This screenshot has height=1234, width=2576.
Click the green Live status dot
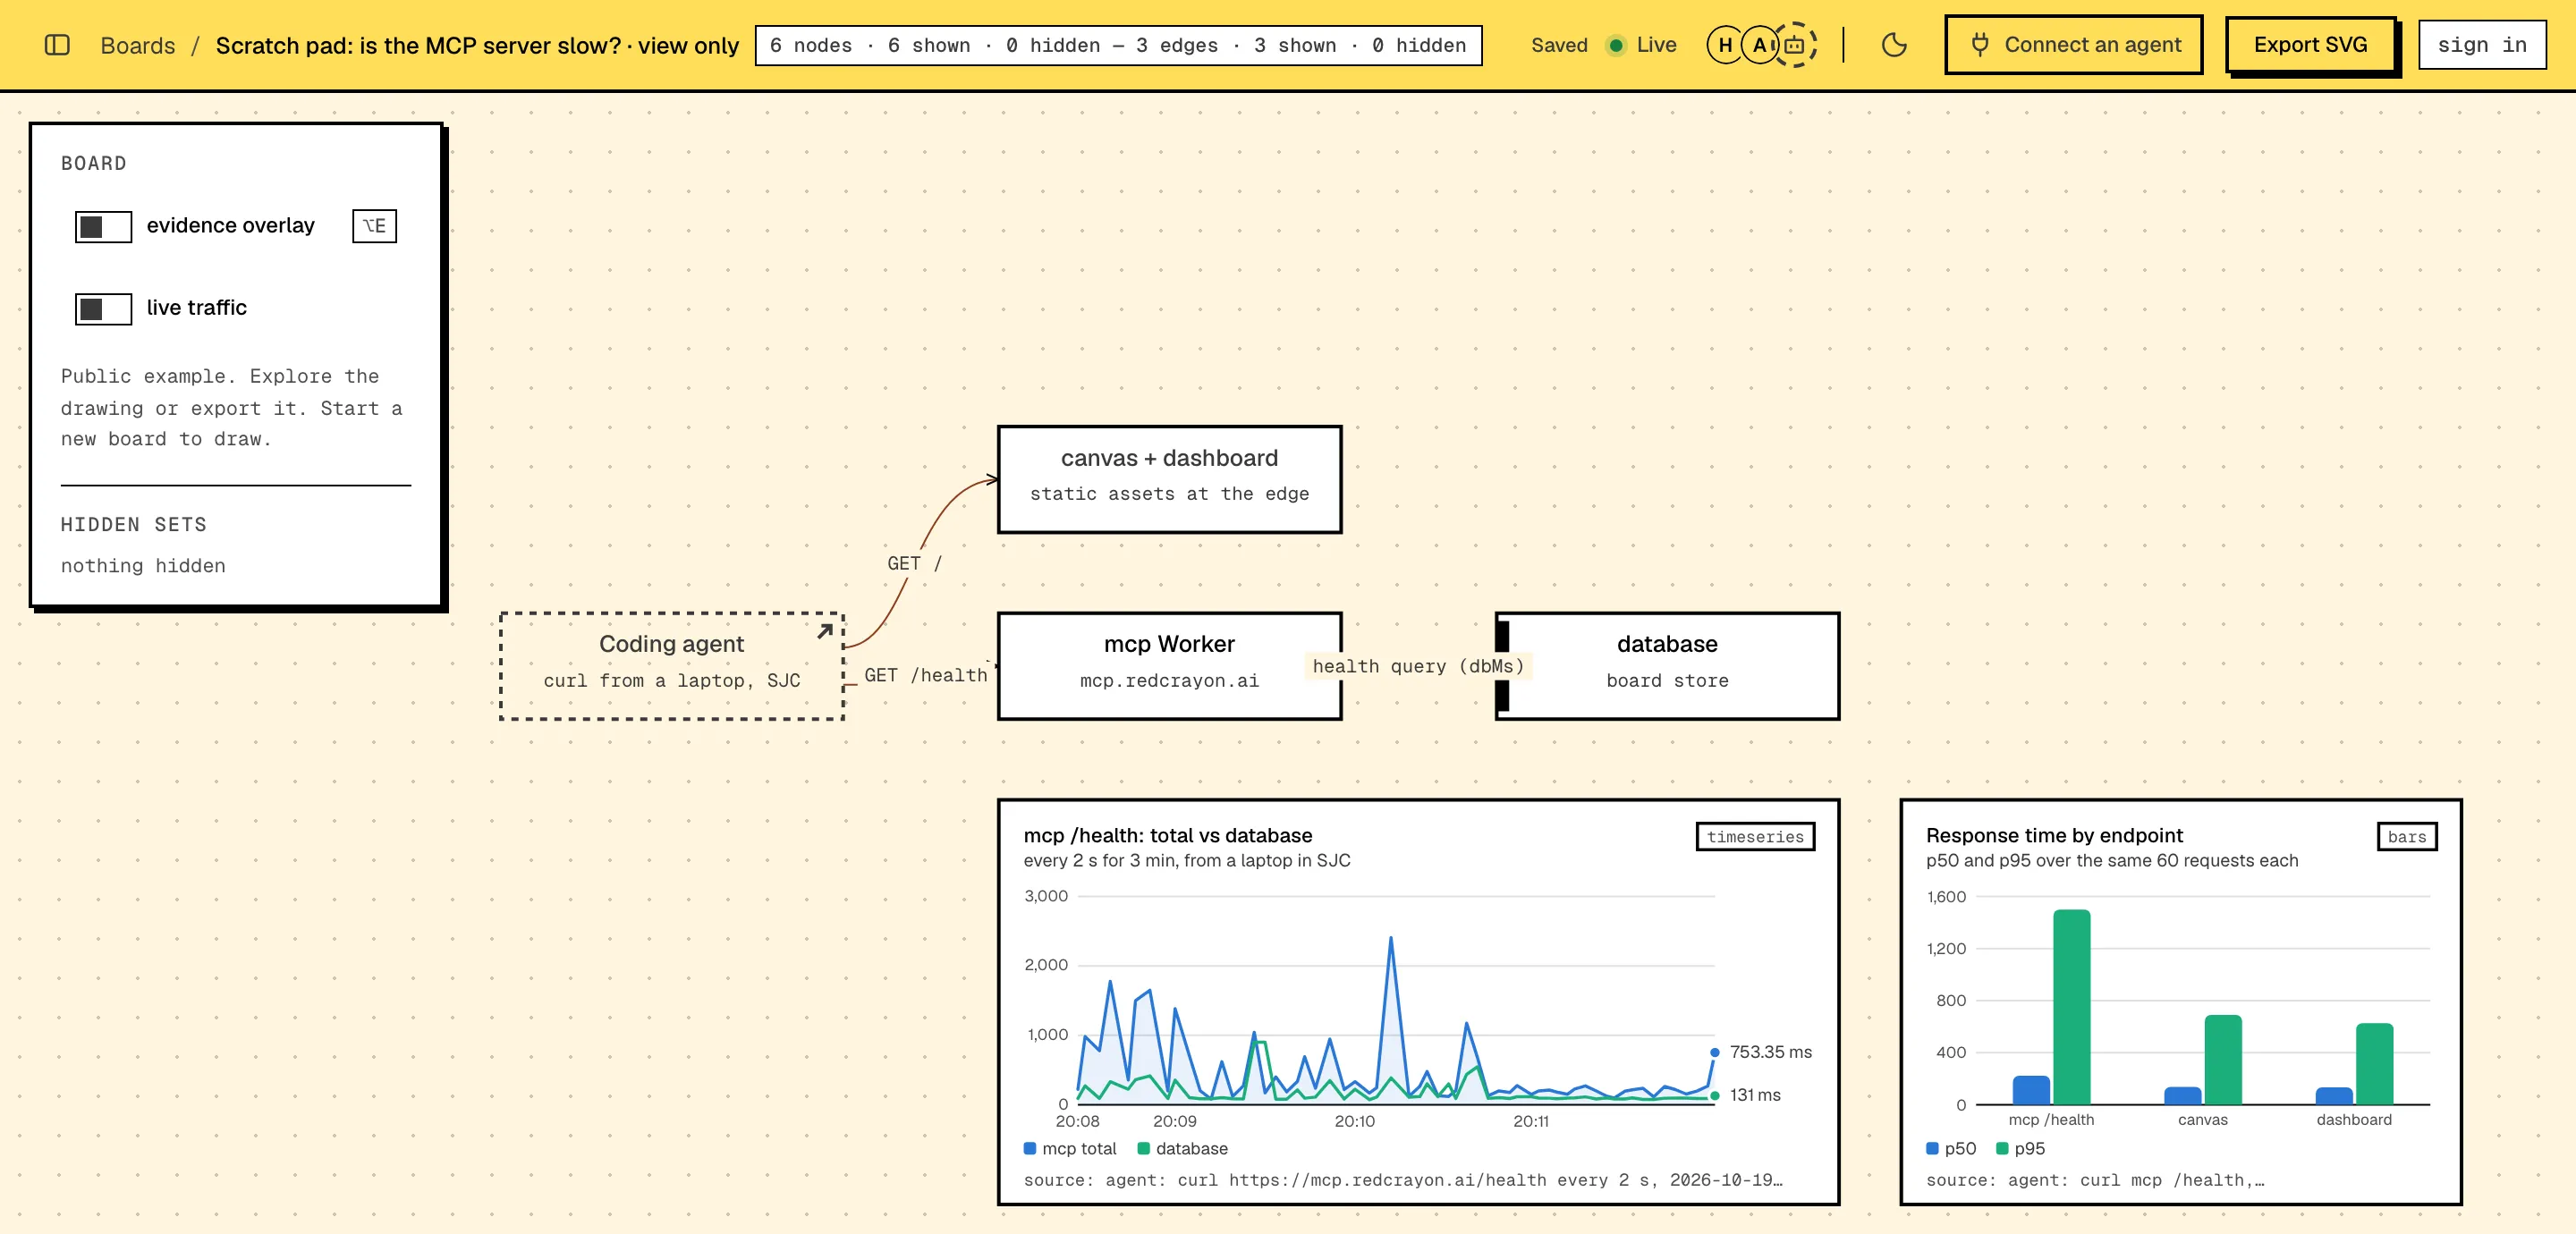[x=1615, y=46]
